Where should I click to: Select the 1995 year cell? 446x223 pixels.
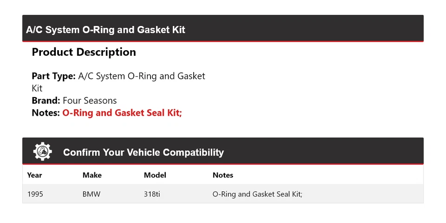click(35, 194)
